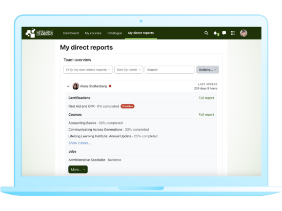The height and width of the screenshot is (211, 282).
Task: Click the 'Accounting Basics' course entry
Action: pos(82,123)
